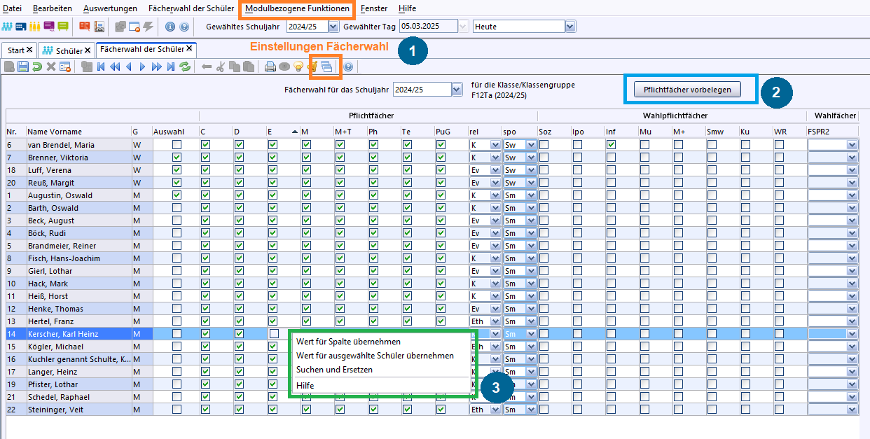Open spo dropdown for Fisch, Hans-Joachim
The height and width of the screenshot is (439, 870).
tap(530, 258)
